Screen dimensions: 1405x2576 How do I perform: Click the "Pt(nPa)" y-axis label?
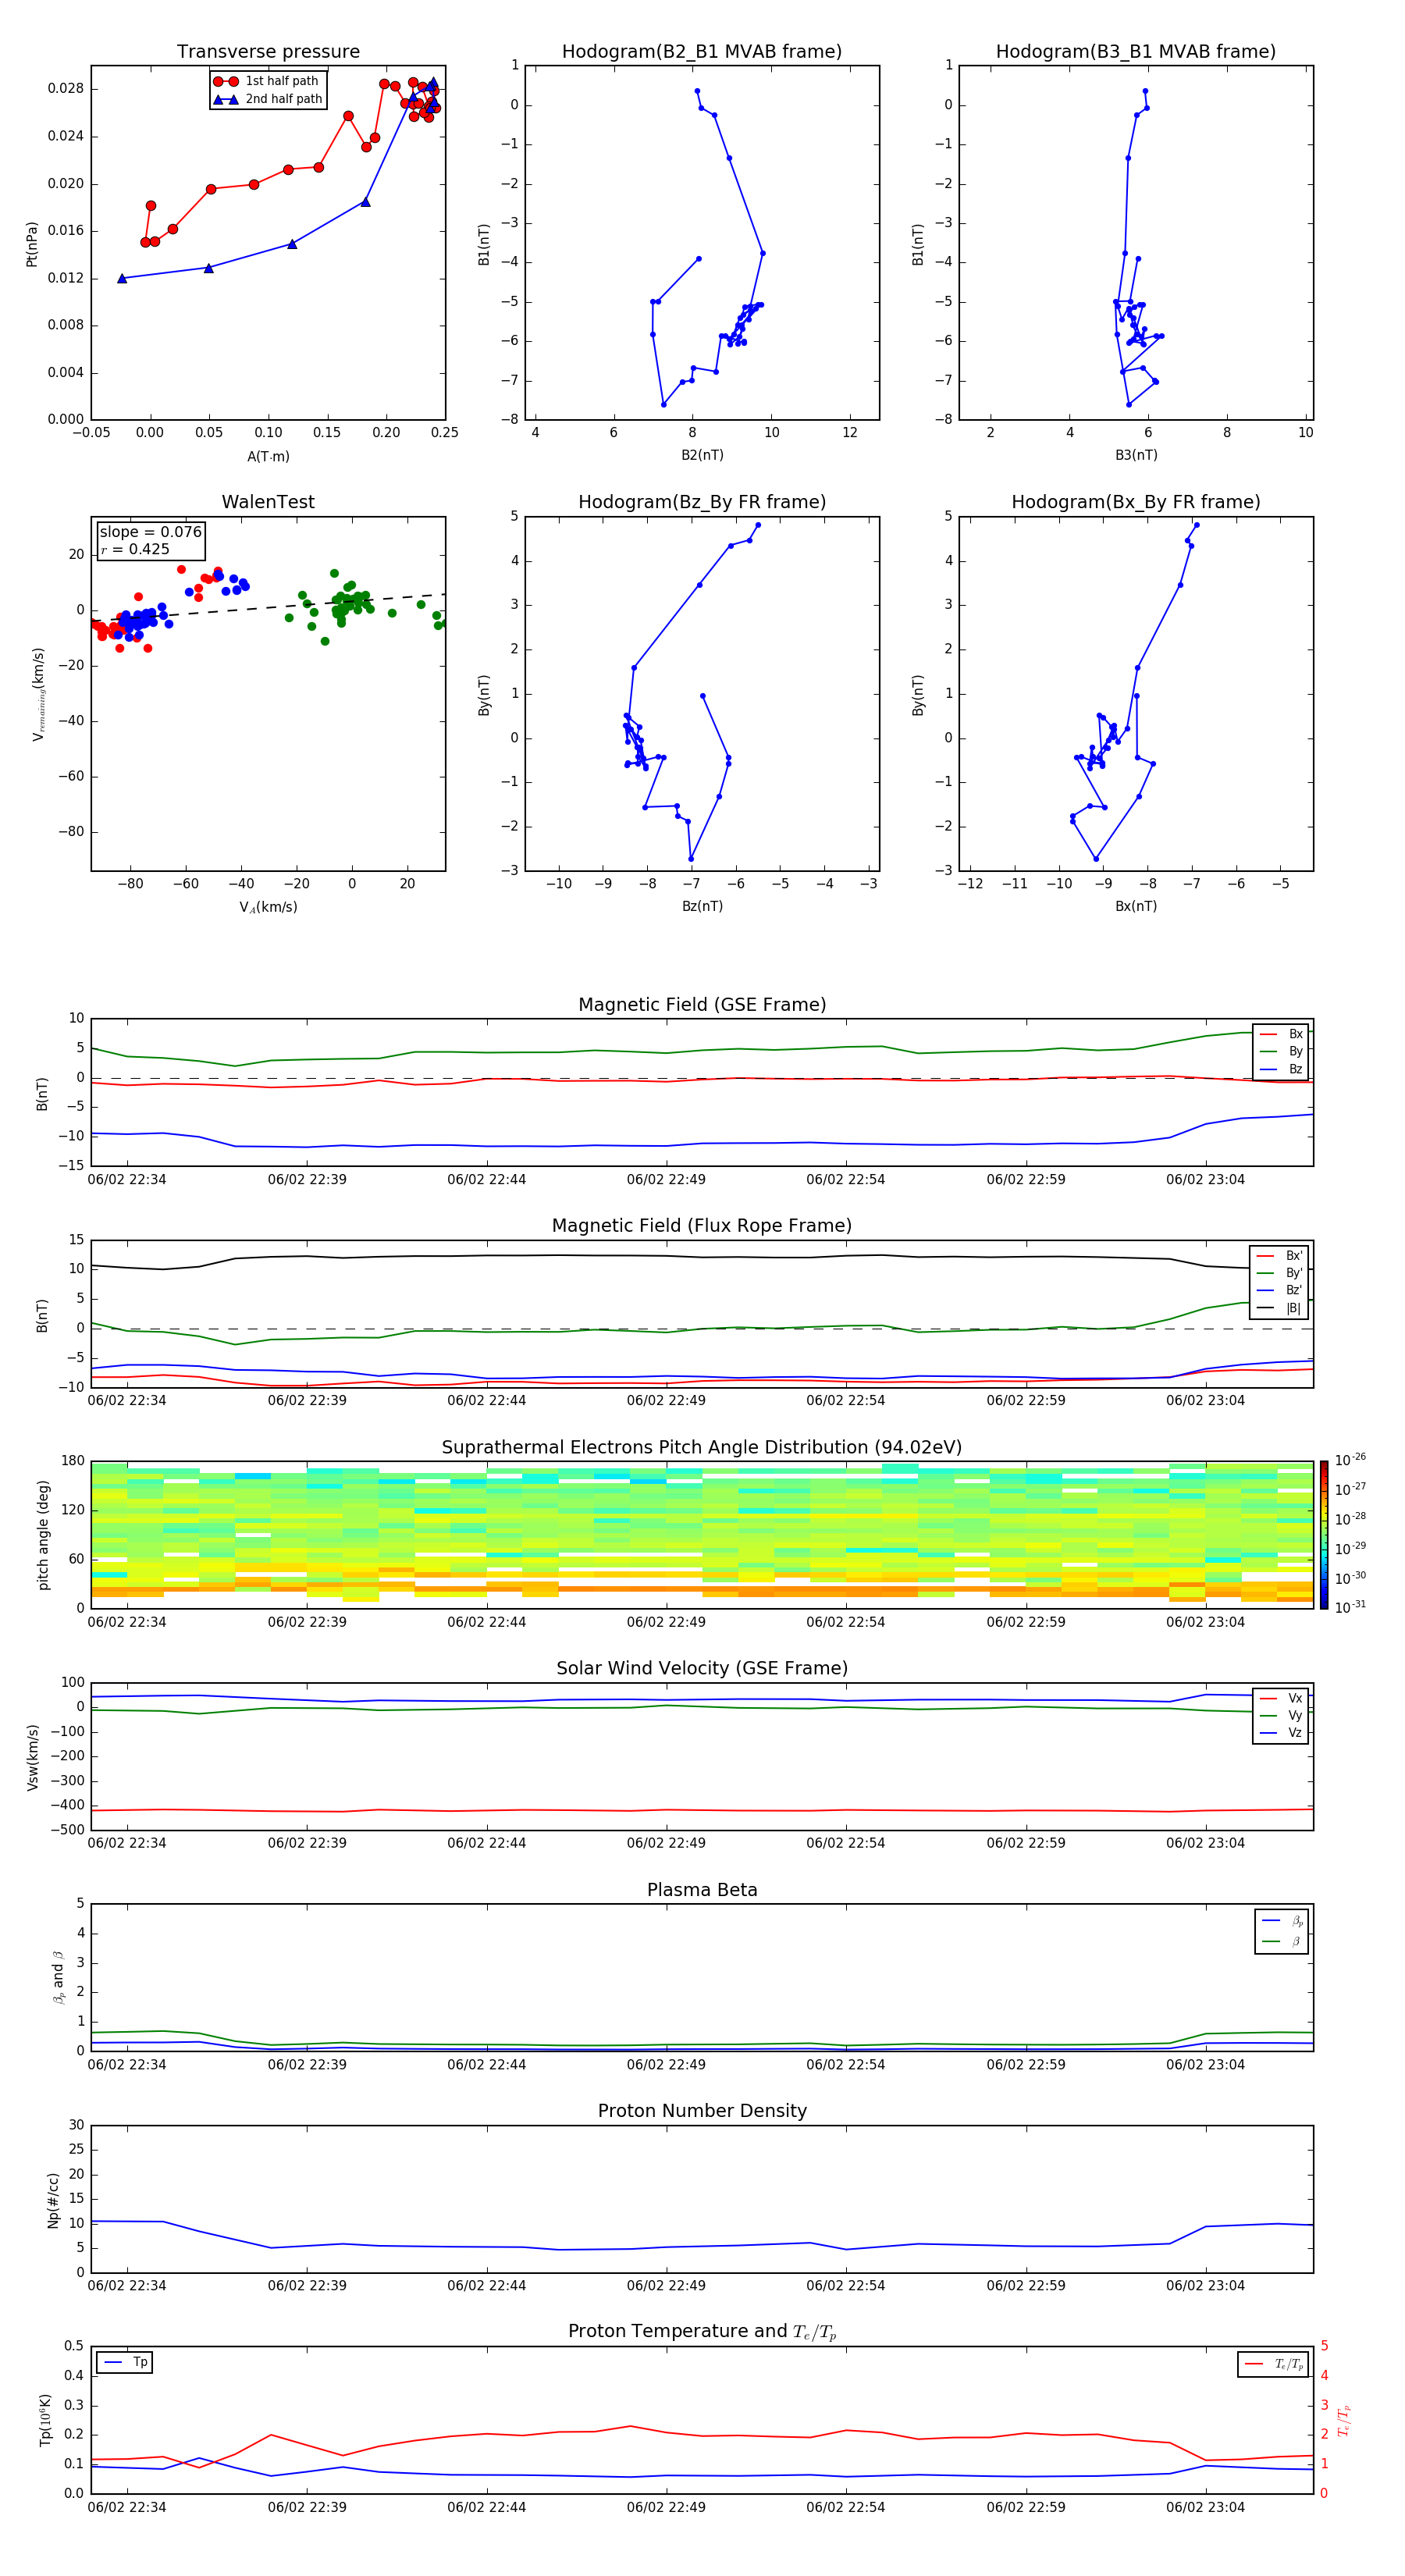click(32, 244)
